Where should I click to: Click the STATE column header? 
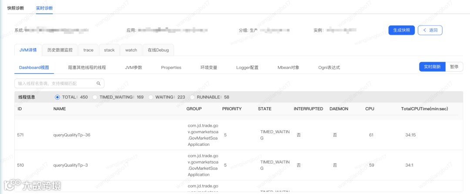point(265,109)
